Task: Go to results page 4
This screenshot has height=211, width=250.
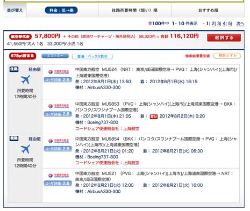Action: click(x=224, y=24)
